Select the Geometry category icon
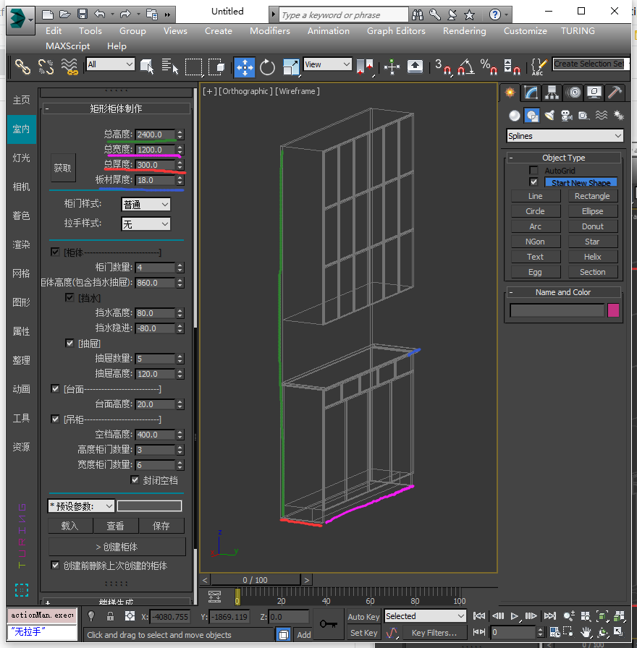This screenshot has height=648, width=637. click(x=514, y=116)
